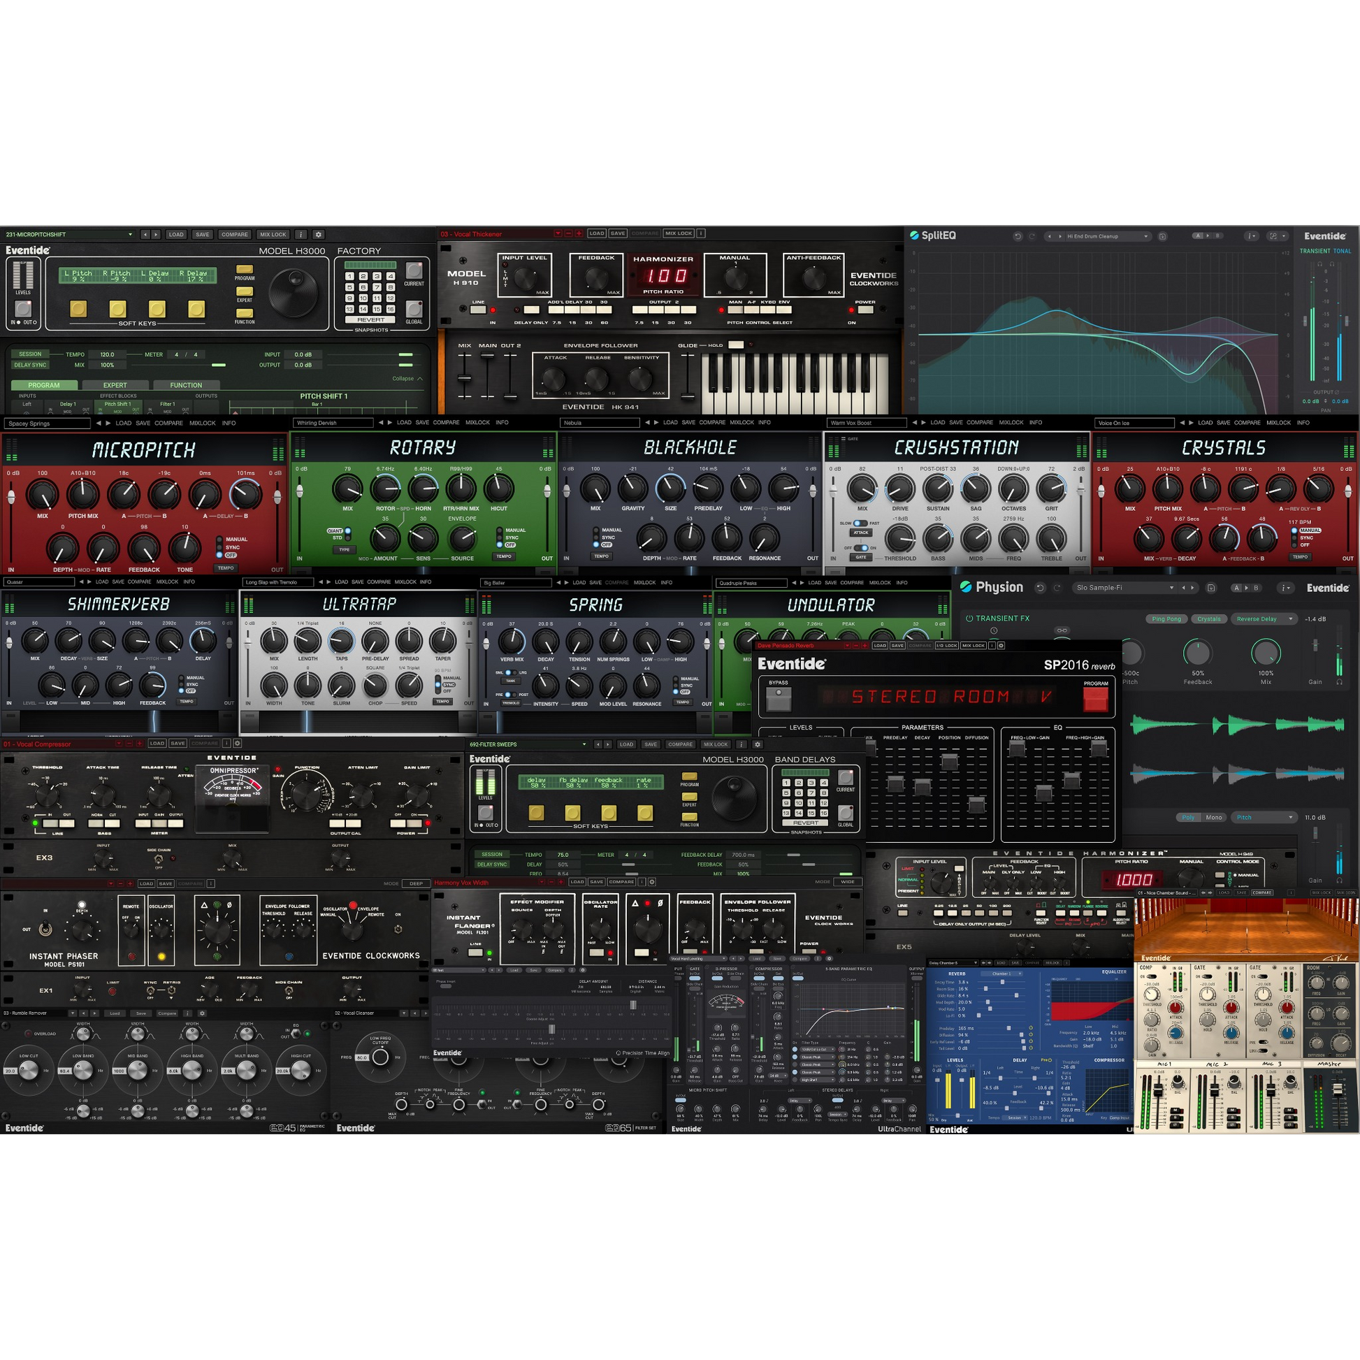Viewport: 1360px width, 1360px height.
Task: Undo last change in SplitEQ
Action: pyautogui.click(x=1017, y=236)
